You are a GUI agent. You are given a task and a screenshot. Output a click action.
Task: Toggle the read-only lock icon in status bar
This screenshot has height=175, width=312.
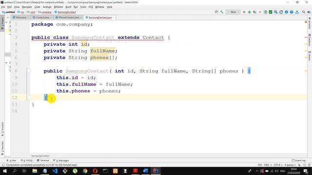[299, 165]
